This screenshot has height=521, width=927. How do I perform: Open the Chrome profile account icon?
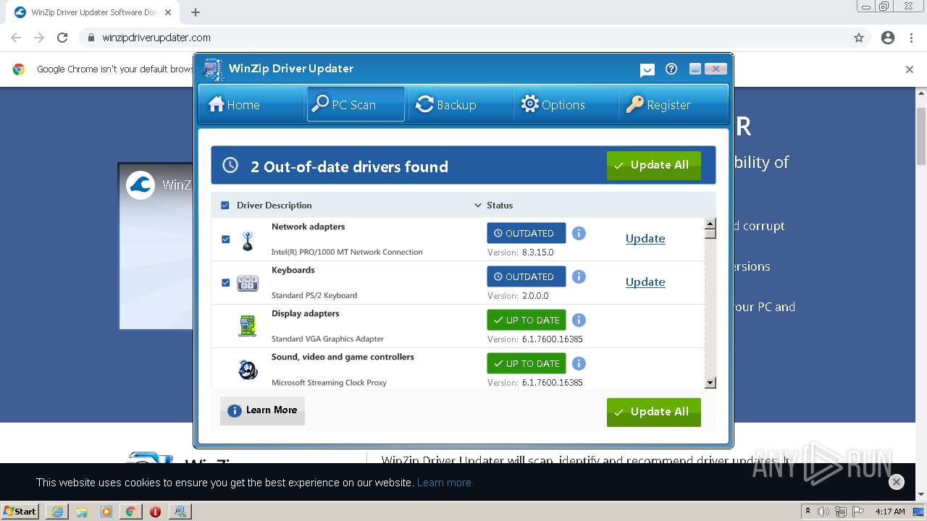click(888, 38)
